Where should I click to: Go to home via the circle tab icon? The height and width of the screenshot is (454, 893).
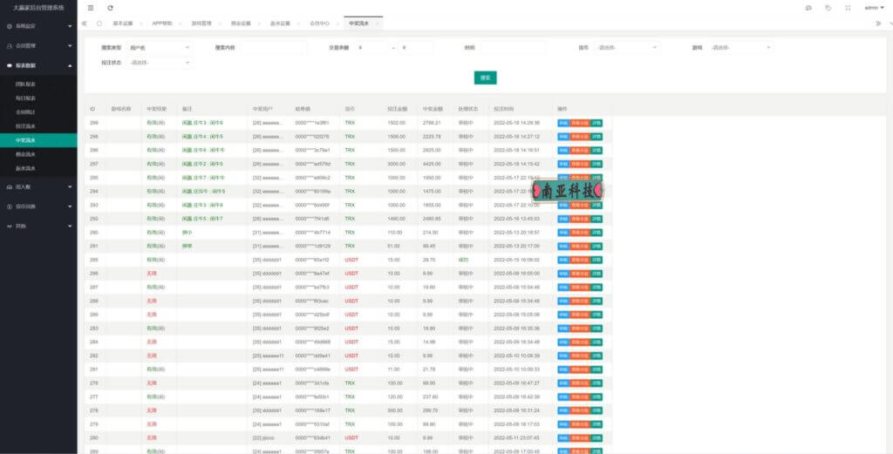pos(99,24)
